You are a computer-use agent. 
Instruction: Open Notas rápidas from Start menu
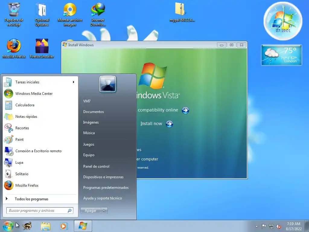click(x=40, y=116)
